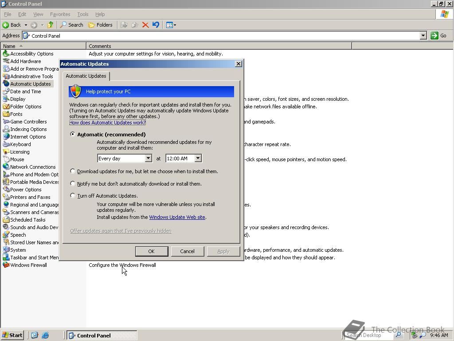Viewport: 454px width, 341px height.
Task: Click the Internet Options icon
Action: click(6, 137)
